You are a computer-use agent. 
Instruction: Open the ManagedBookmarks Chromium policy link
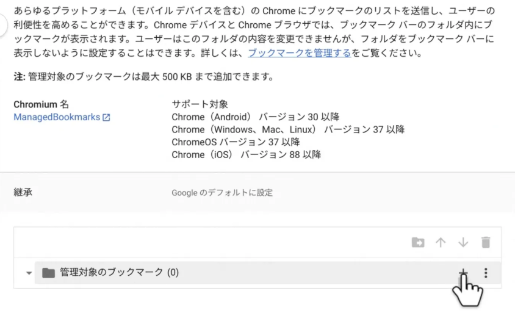click(56, 117)
